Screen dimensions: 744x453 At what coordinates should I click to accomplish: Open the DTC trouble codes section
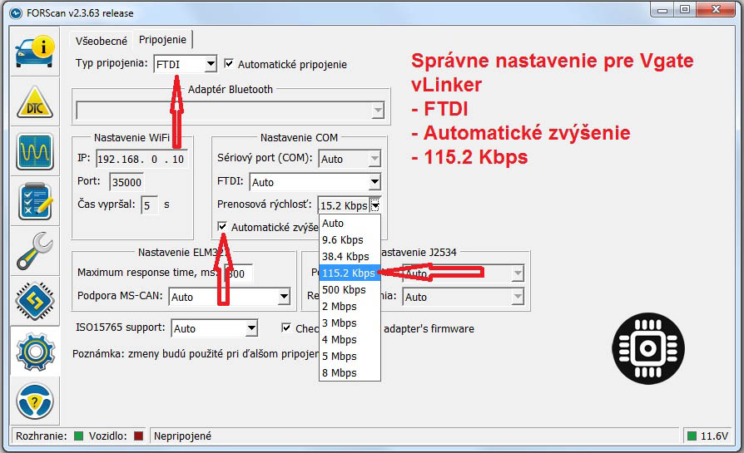coord(35,102)
